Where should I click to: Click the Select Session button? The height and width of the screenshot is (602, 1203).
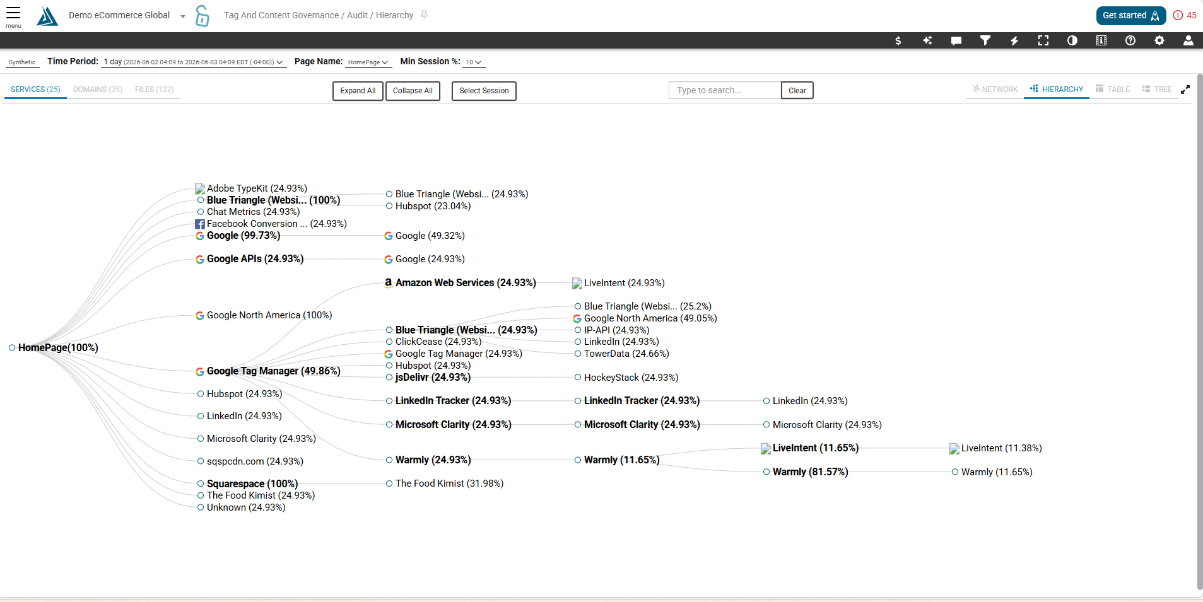(484, 91)
